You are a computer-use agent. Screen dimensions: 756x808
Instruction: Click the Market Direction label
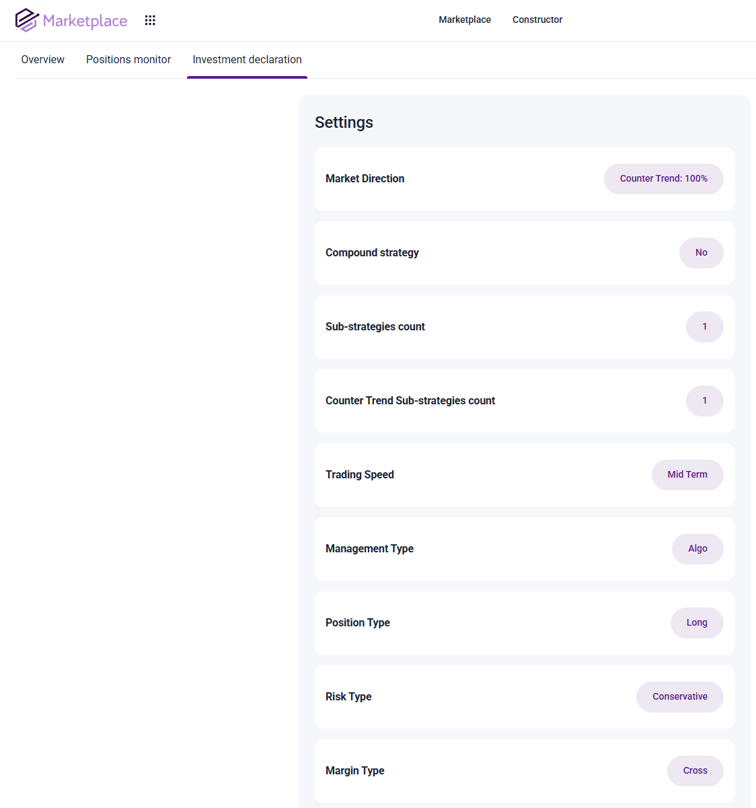point(365,178)
